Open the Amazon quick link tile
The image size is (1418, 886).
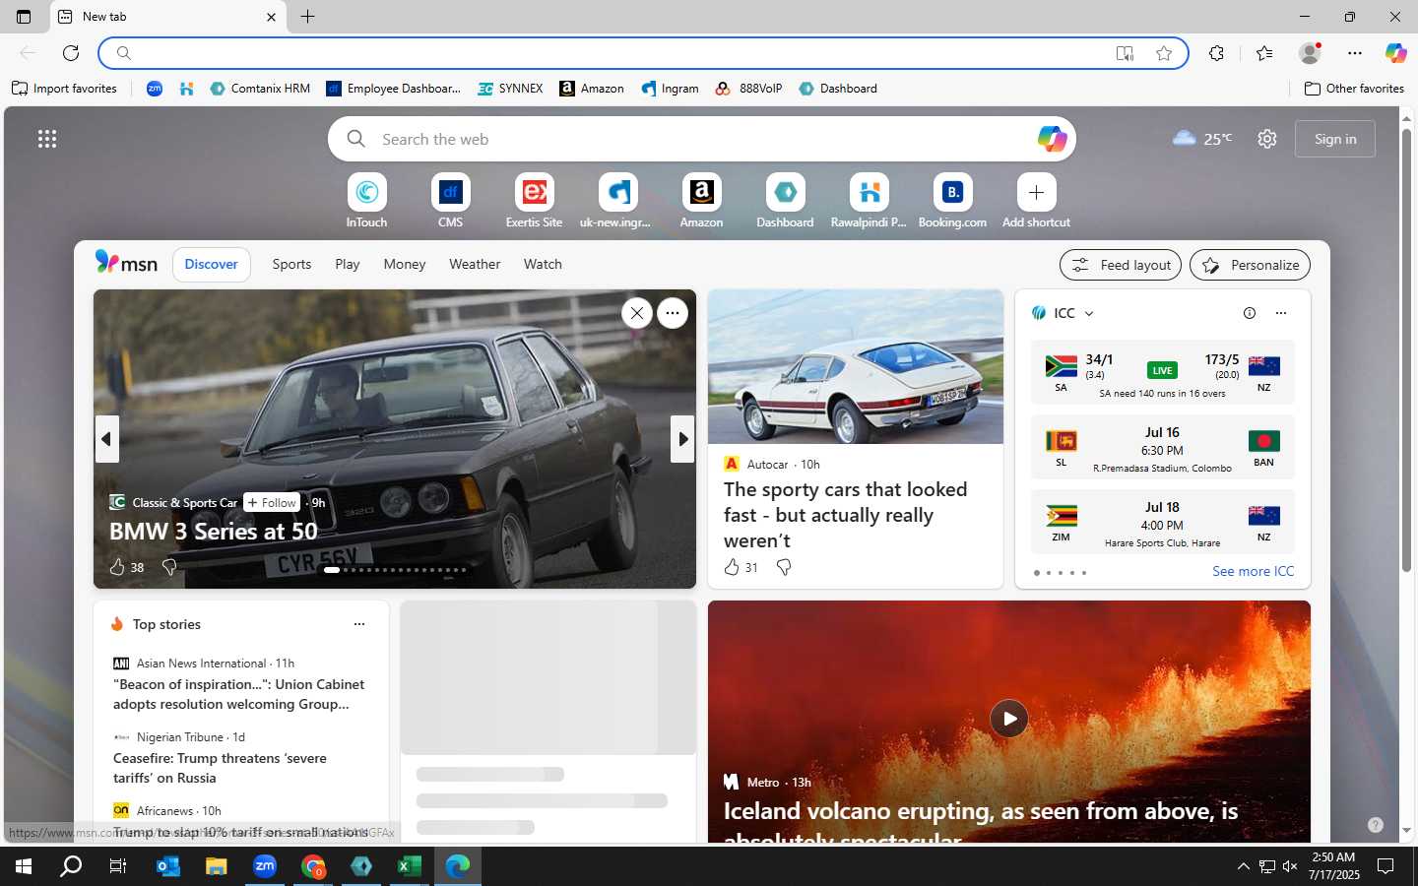[701, 202]
